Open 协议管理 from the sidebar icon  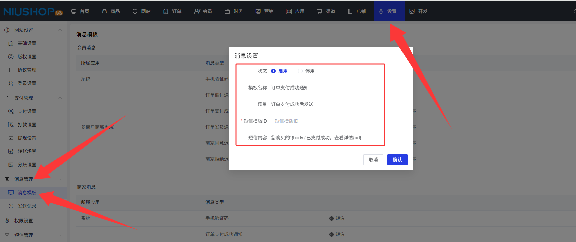click(11, 70)
